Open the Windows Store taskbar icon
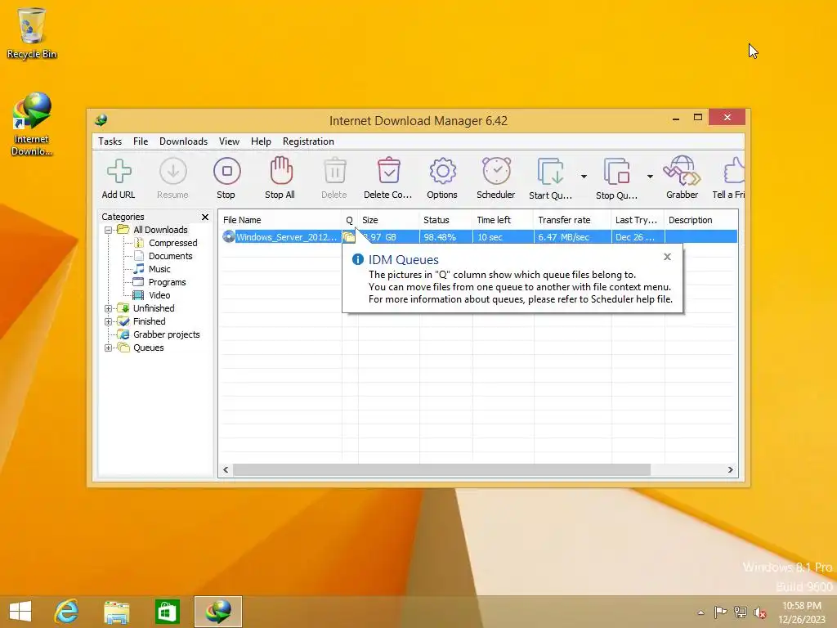Screen dimensions: 837x628 tap(167, 612)
